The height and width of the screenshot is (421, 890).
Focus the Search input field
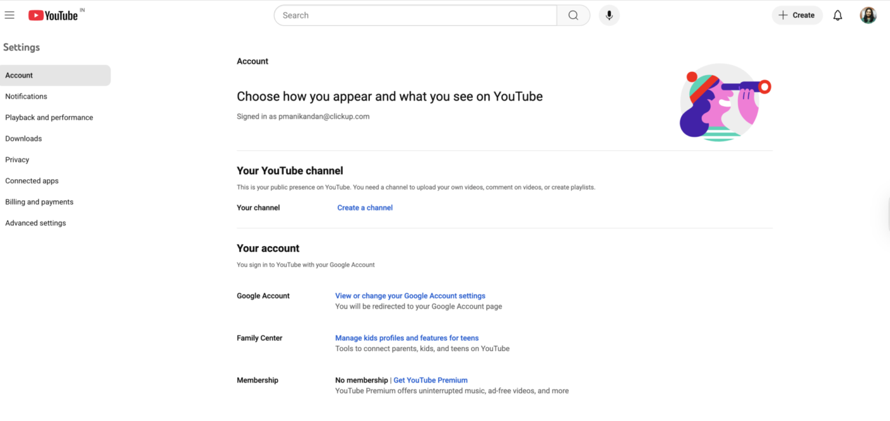click(x=416, y=15)
